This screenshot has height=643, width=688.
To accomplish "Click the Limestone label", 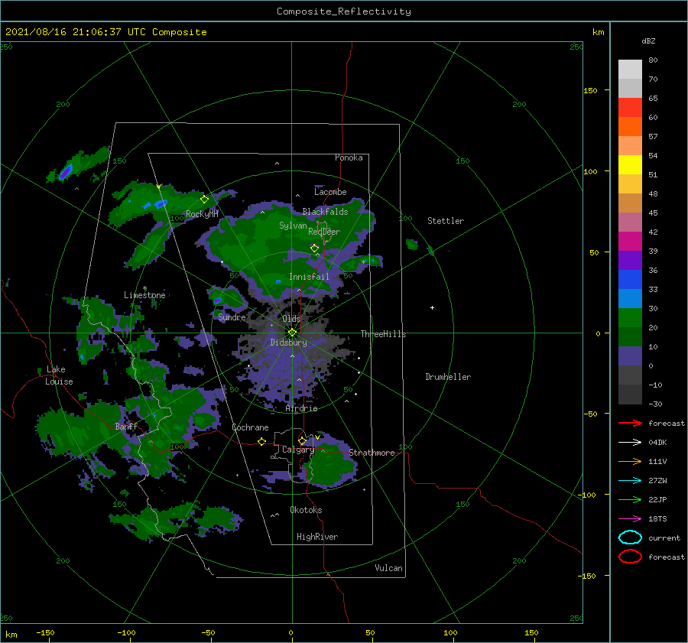I will pos(144,295).
